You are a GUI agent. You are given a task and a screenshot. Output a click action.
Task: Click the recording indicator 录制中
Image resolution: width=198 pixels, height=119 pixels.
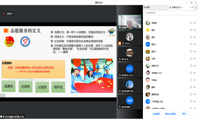pos(8,14)
